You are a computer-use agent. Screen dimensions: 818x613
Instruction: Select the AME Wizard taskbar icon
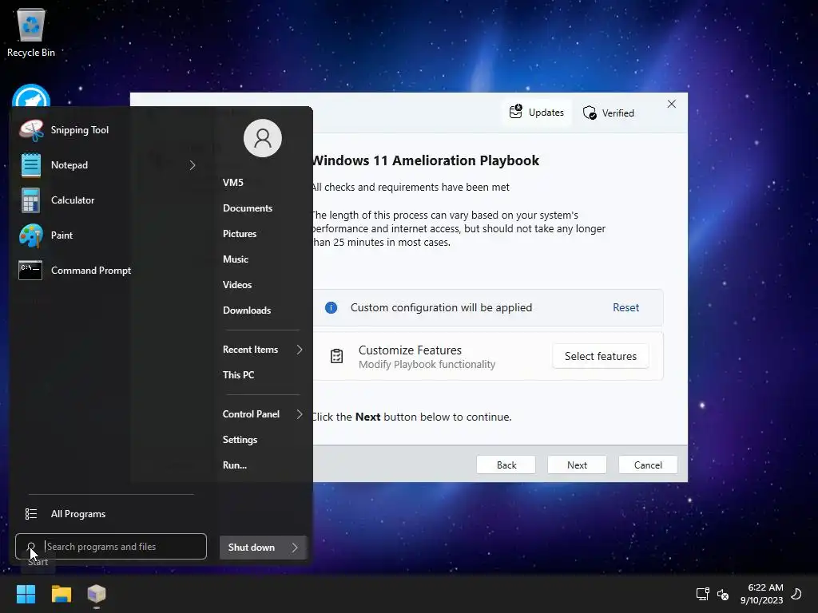click(x=97, y=594)
